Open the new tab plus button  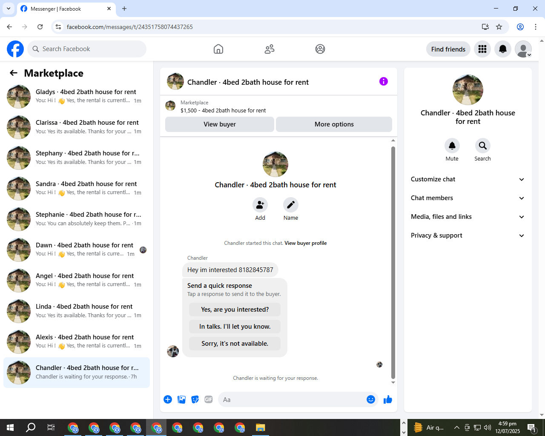tap(124, 9)
